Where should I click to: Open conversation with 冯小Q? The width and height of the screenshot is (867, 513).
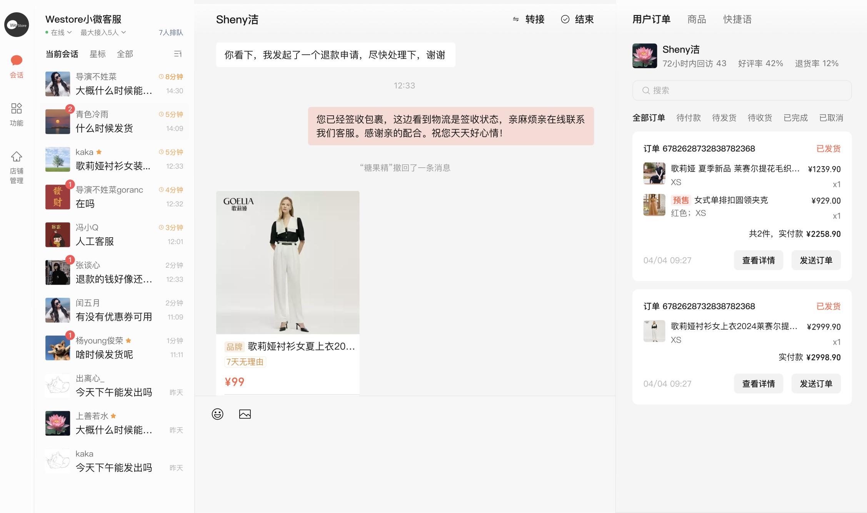pyautogui.click(x=114, y=235)
